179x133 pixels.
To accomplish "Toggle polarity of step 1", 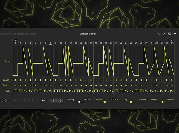I will 15,80.
